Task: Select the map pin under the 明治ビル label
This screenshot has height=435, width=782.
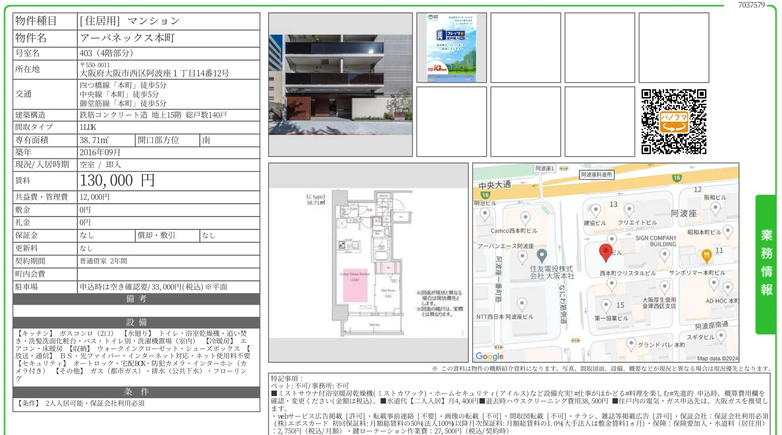Action: 485,214
